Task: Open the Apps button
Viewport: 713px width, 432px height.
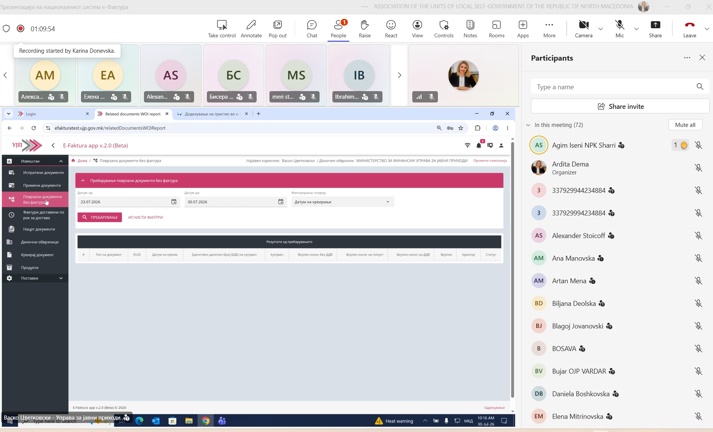Action: (523, 29)
